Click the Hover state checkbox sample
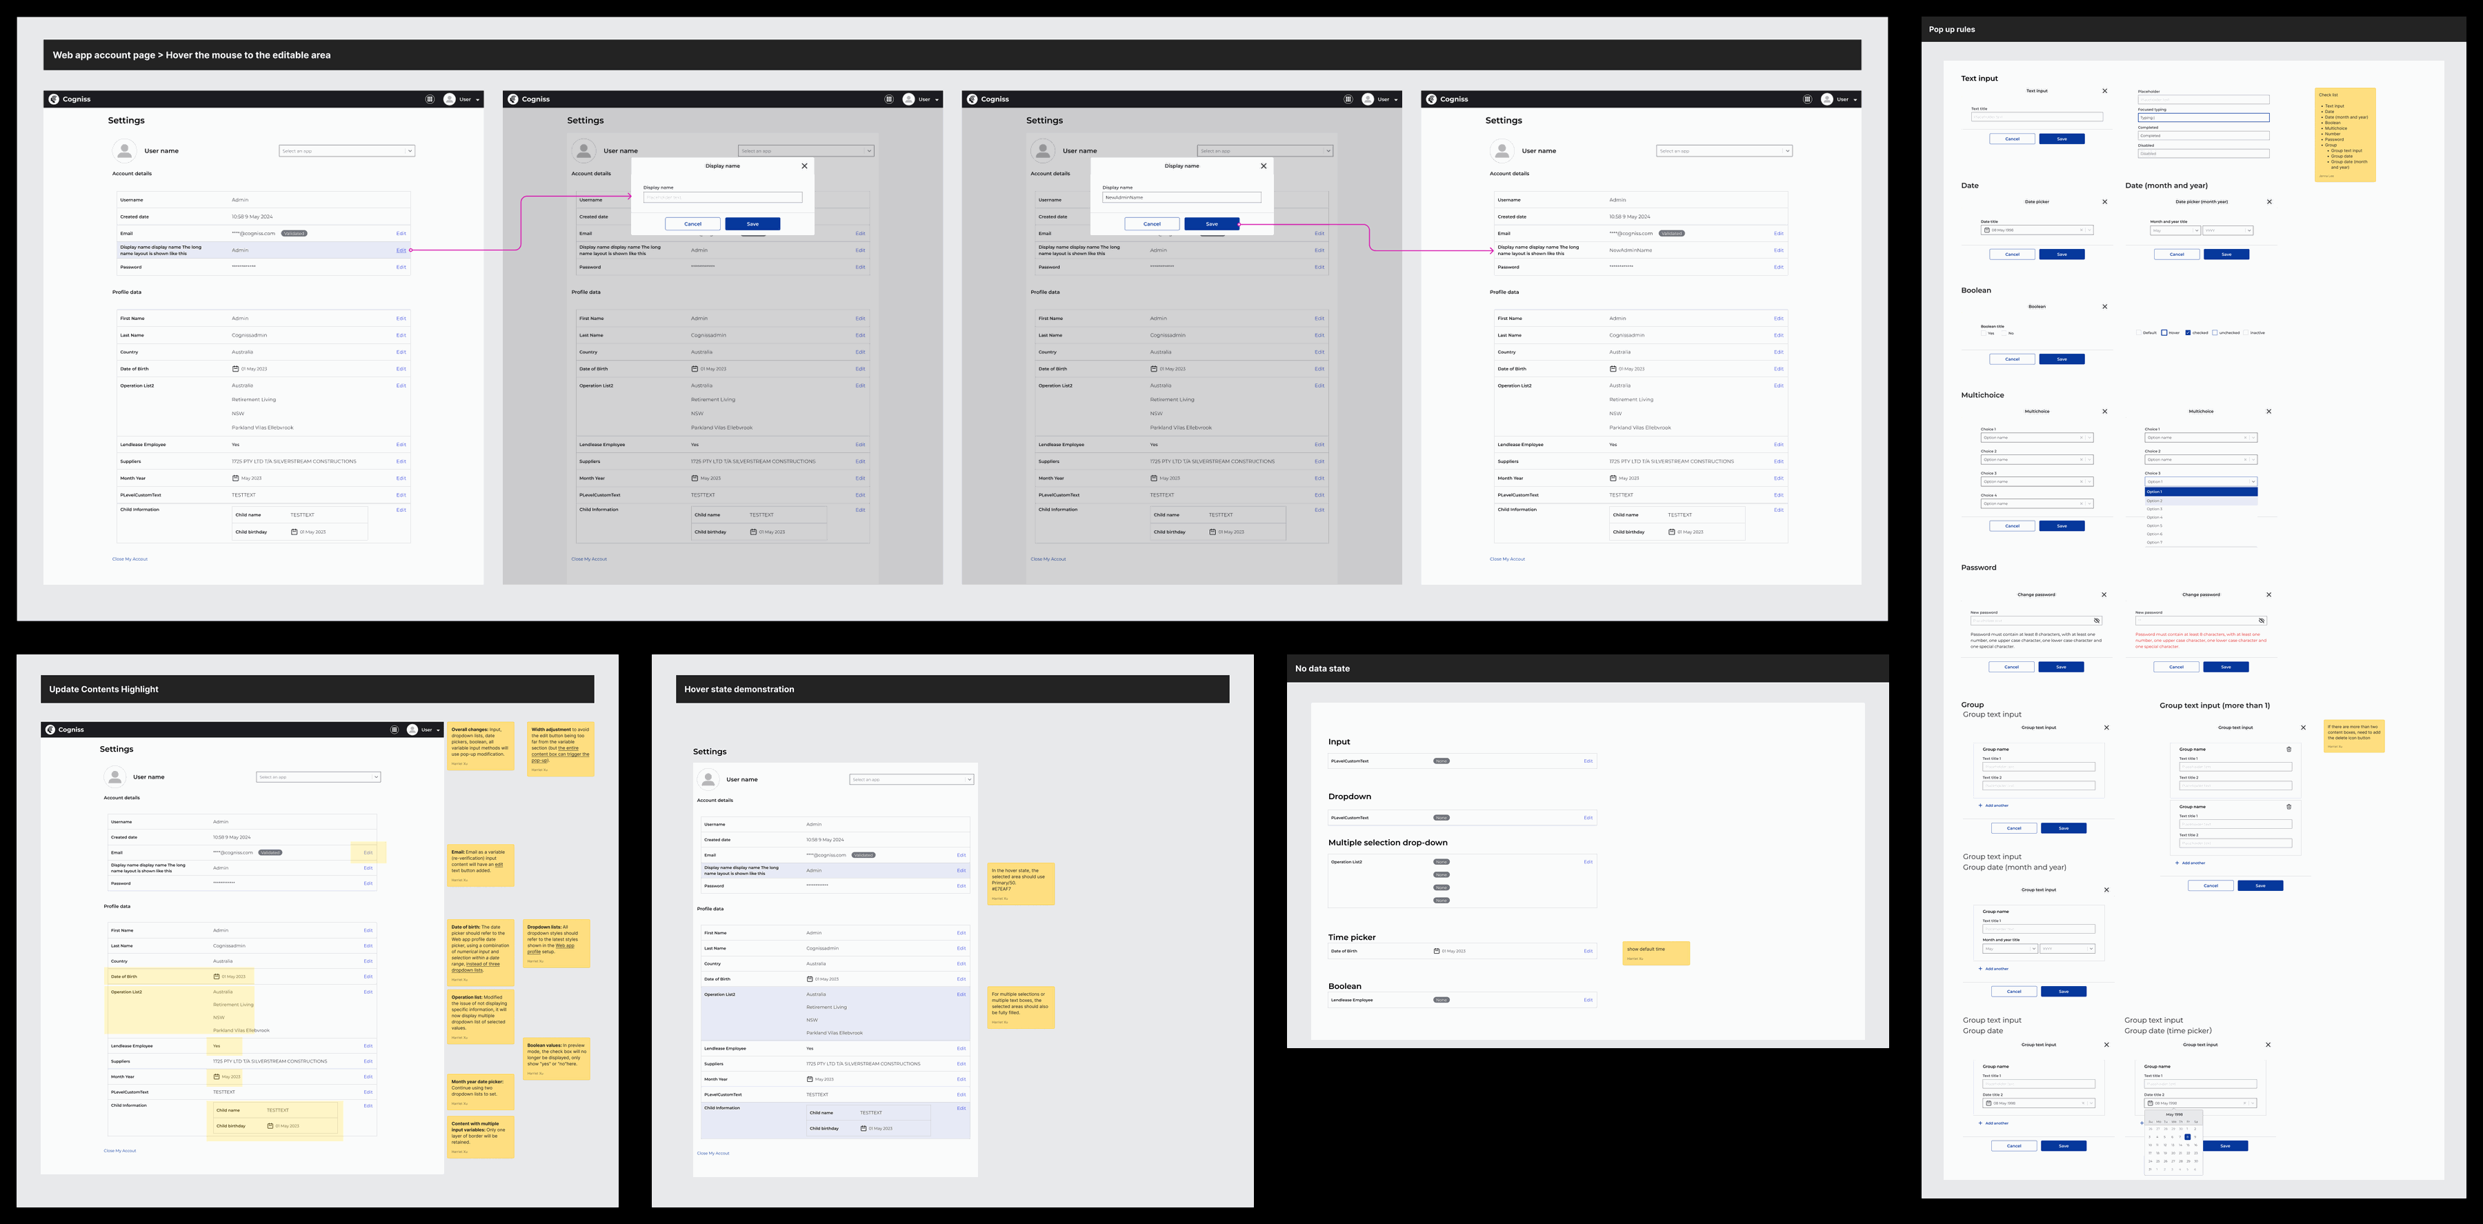The image size is (2483, 1224). (2164, 332)
